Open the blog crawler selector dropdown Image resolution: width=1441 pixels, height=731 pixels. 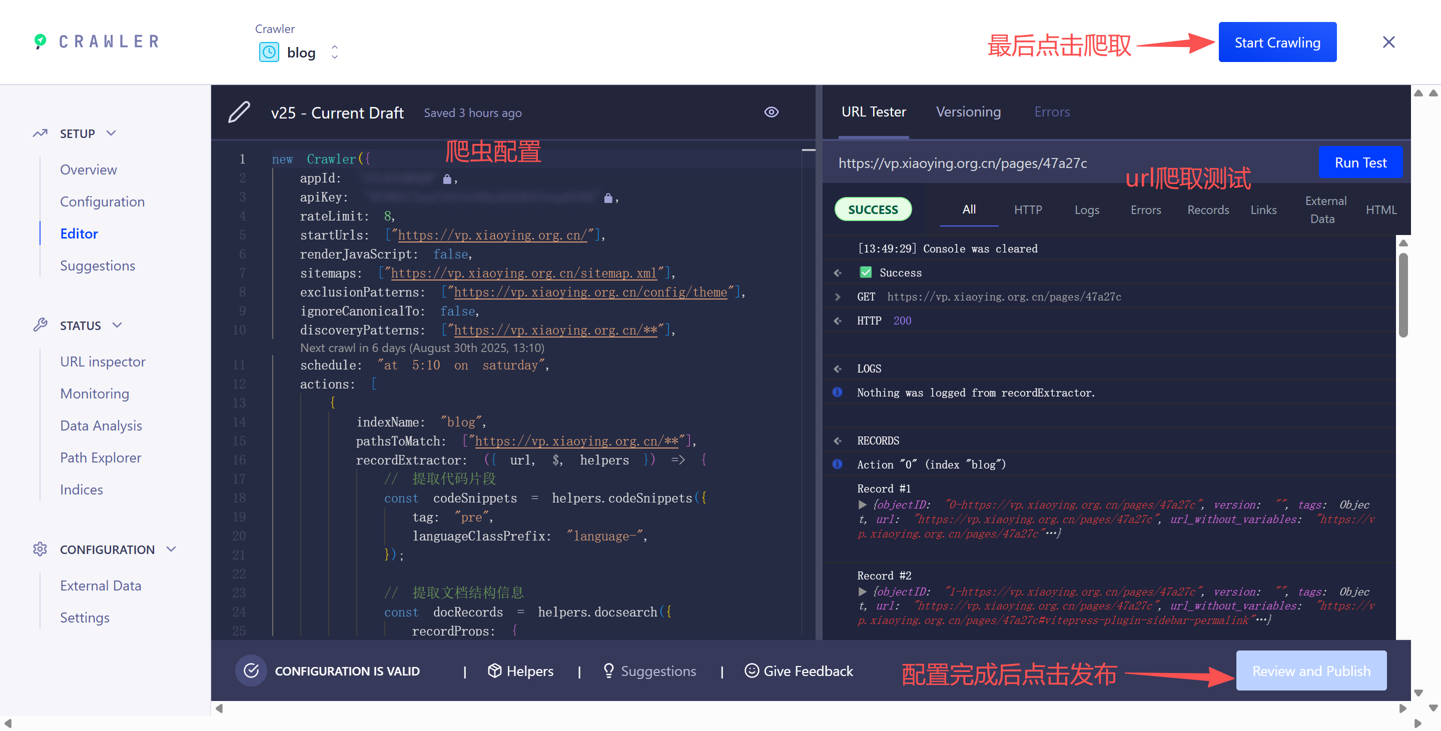point(335,52)
